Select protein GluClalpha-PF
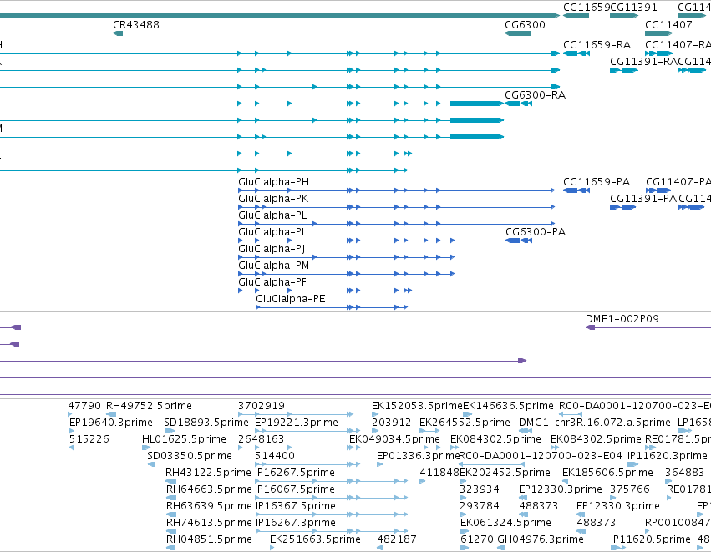Image resolution: width=711 pixels, height=552 pixels. 325,291
